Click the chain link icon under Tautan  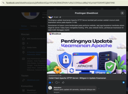point(24,80)
